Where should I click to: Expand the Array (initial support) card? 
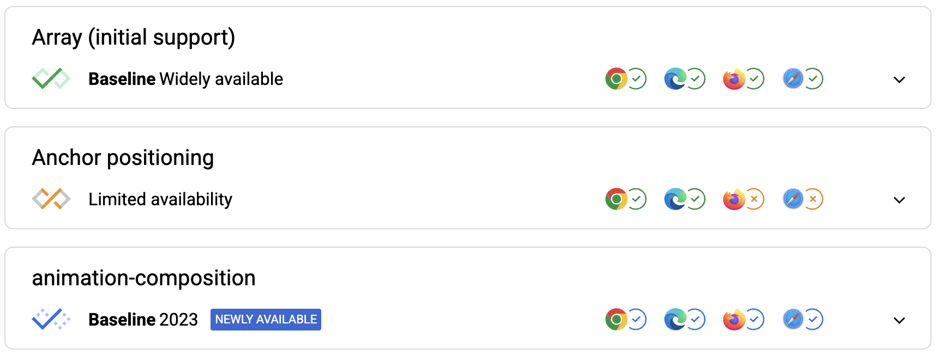(x=899, y=79)
